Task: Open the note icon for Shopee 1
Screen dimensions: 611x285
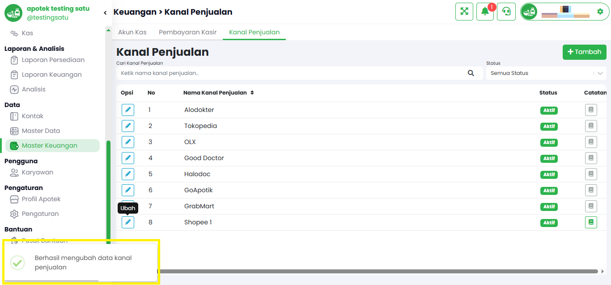Action: pos(591,222)
